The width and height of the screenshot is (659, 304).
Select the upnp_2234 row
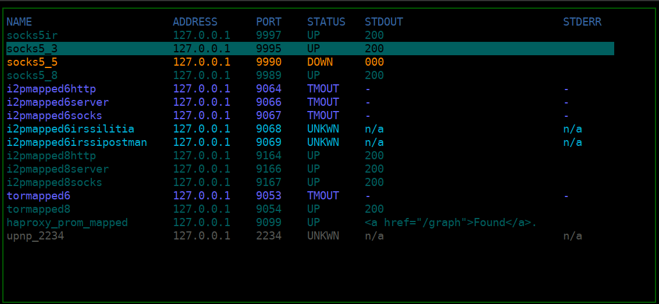click(35, 236)
